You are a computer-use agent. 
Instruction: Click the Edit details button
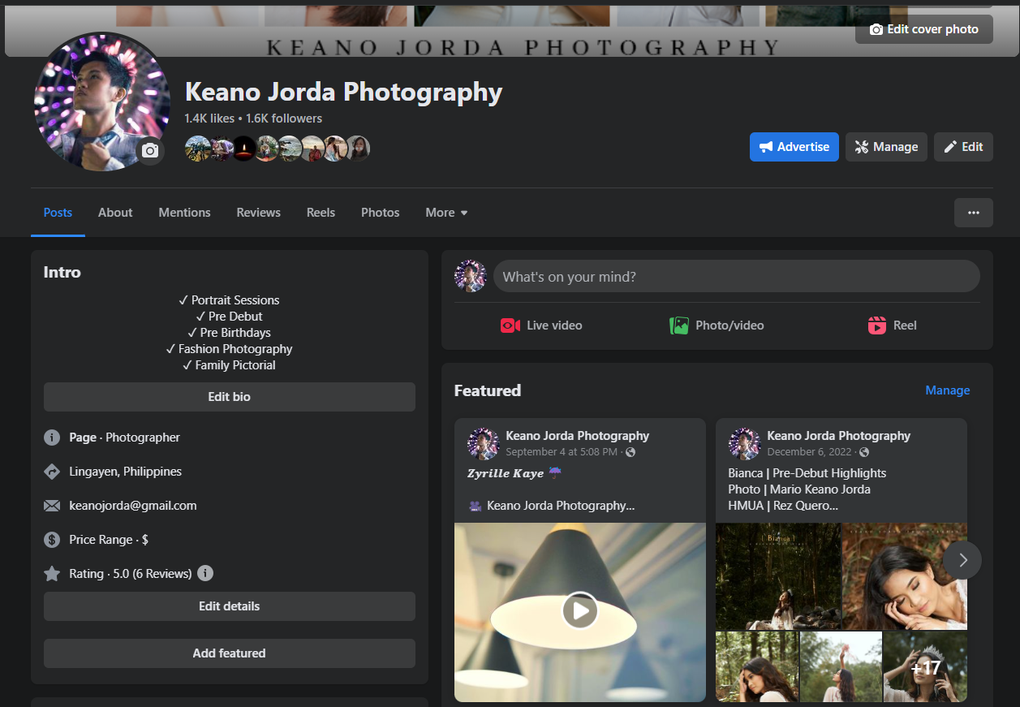[x=230, y=606]
